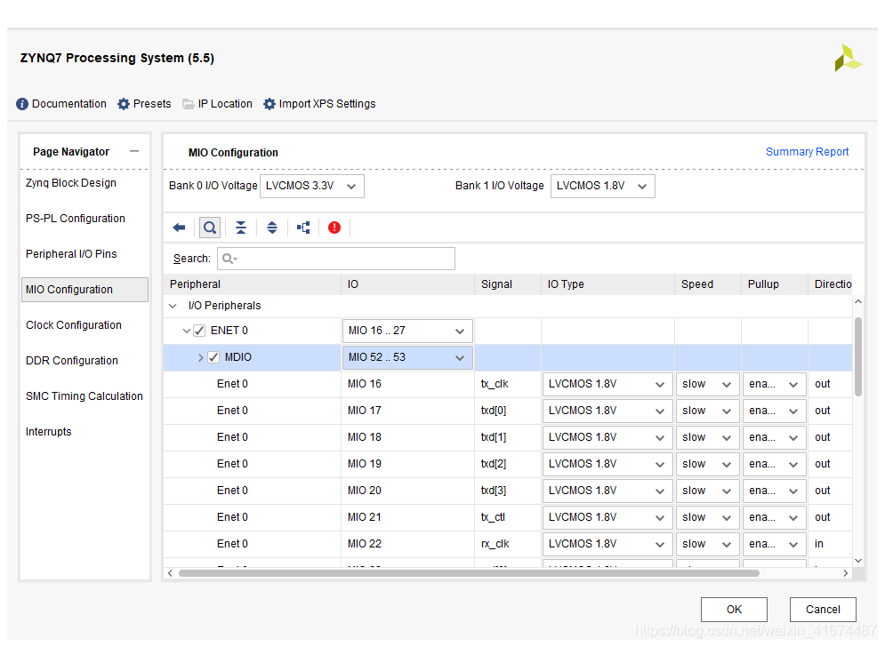
Task: Select the MIO 21 cell
Action: [x=407, y=518]
